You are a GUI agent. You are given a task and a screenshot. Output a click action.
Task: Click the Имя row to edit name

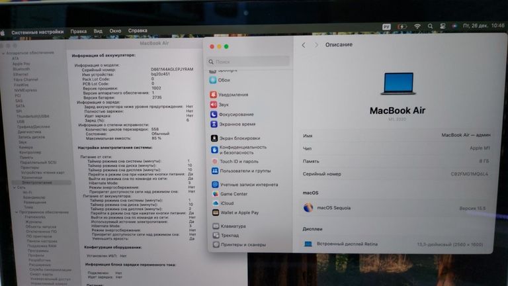tap(397, 136)
